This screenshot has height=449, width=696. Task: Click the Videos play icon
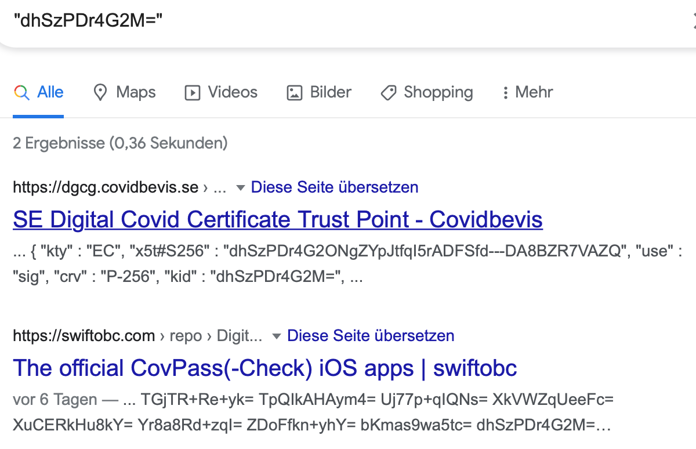click(x=192, y=93)
